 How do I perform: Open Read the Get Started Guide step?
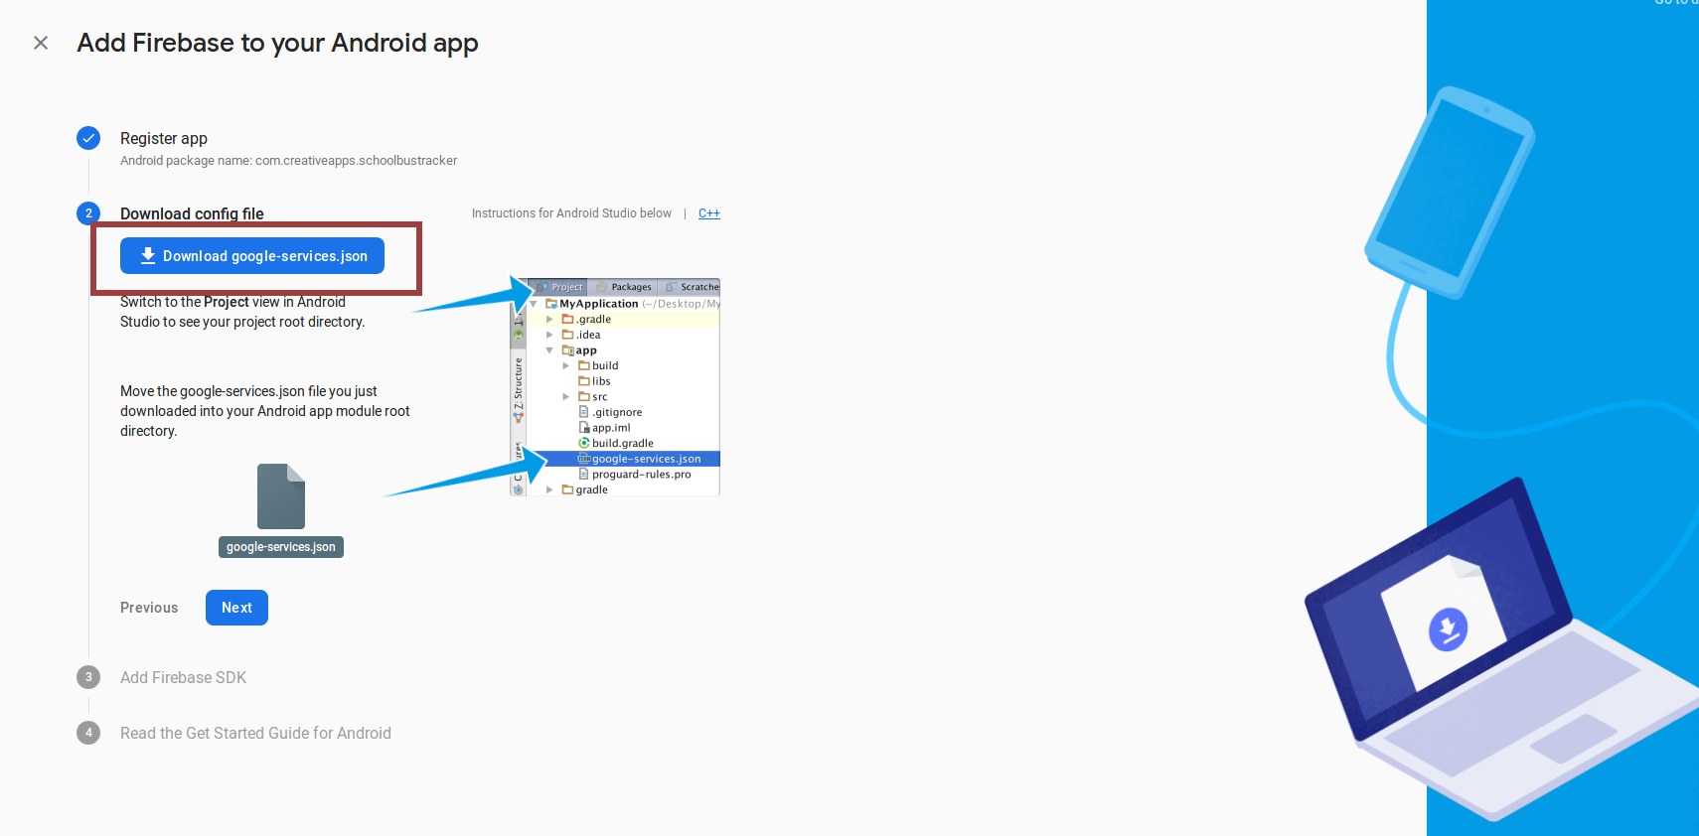pyautogui.click(x=255, y=733)
